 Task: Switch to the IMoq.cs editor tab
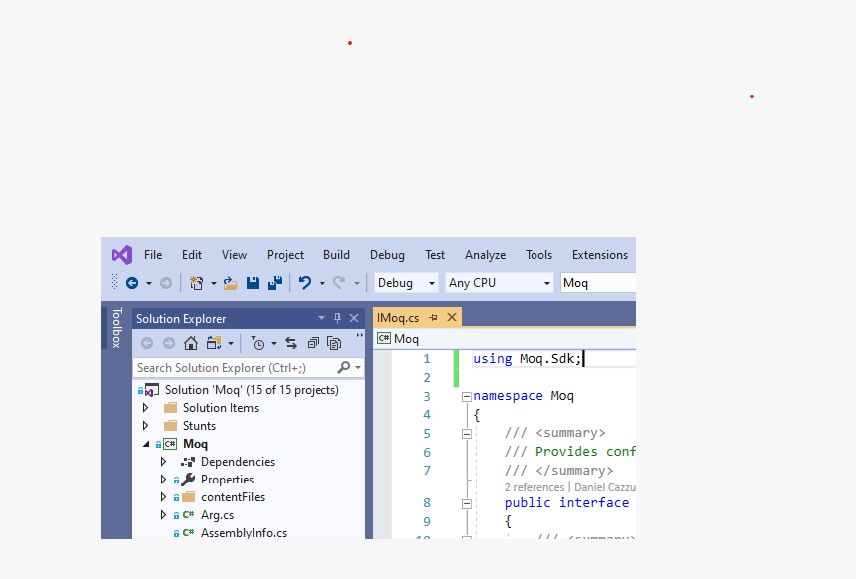(x=398, y=318)
